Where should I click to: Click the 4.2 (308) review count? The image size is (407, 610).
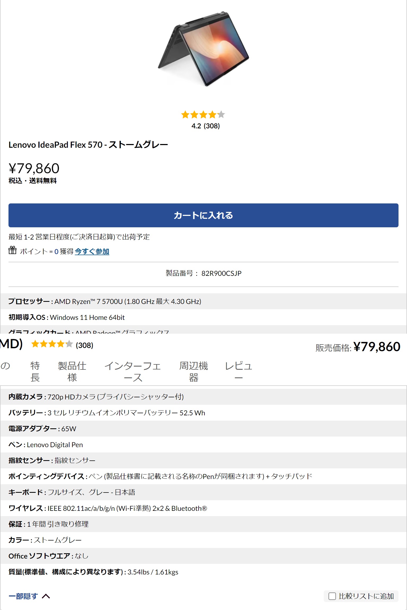pyautogui.click(x=206, y=126)
